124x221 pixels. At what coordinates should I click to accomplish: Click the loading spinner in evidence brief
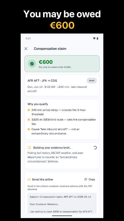point(95,148)
